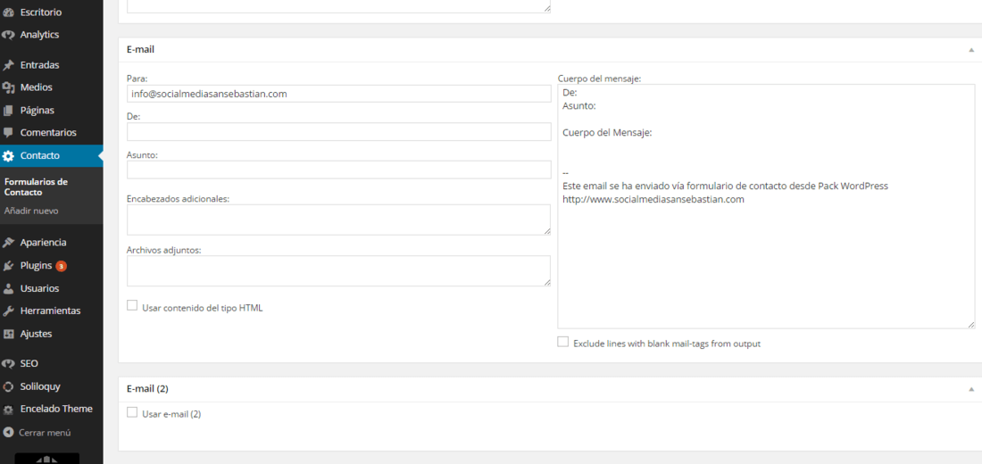Open Formularios de Contacto submenu link
The width and height of the screenshot is (982, 464).
(37, 186)
